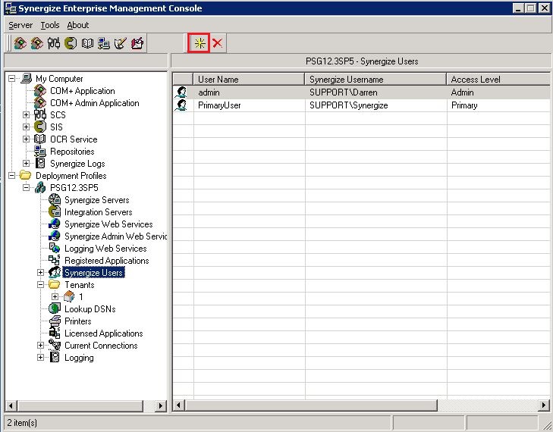Click the tree pane horizontal scrollbar thumb

[x=80, y=405]
